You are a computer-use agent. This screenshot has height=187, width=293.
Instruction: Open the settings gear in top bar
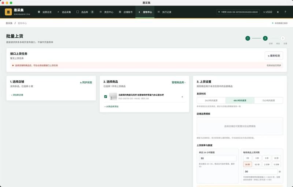pyautogui.click(x=278, y=12)
